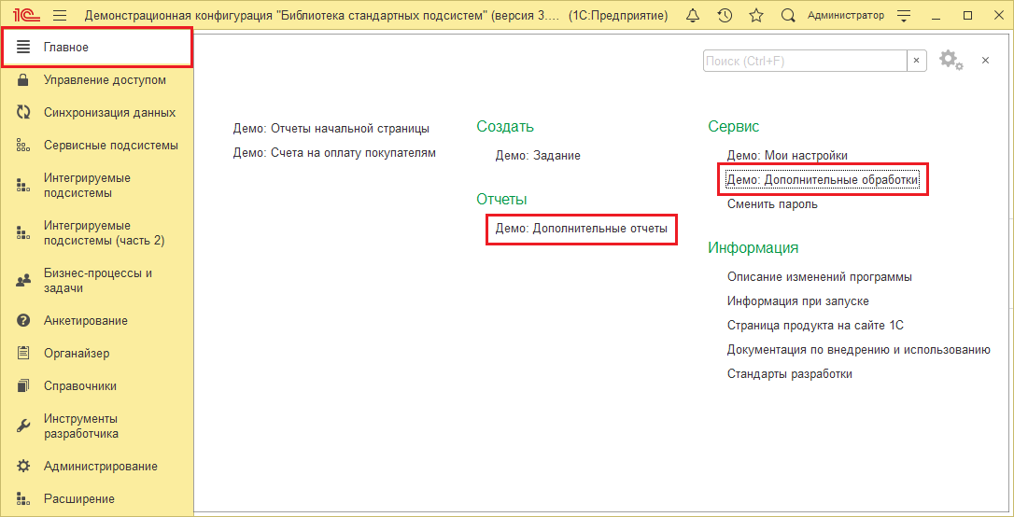
Task: Open the Главное section in sidebar
Action: [97, 48]
